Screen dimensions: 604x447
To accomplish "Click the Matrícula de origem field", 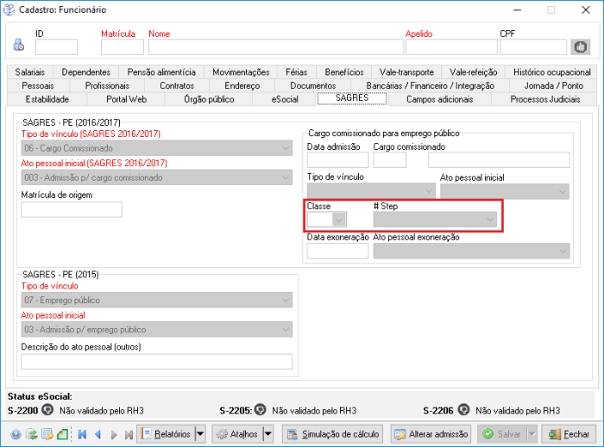I will [72, 209].
